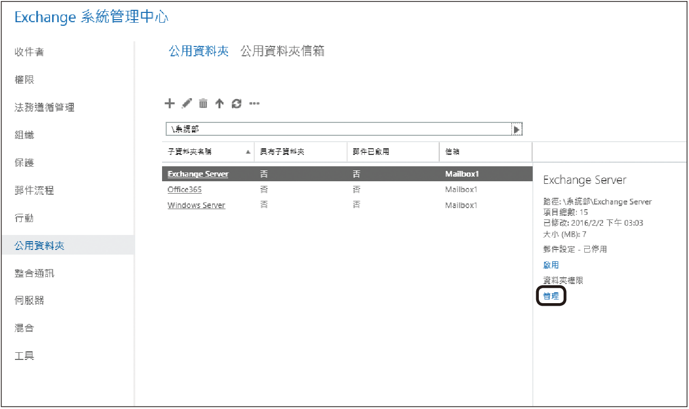Screen dimensions: 689x409
Task: Refresh the public folder list
Action: click(x=236, y=104)
